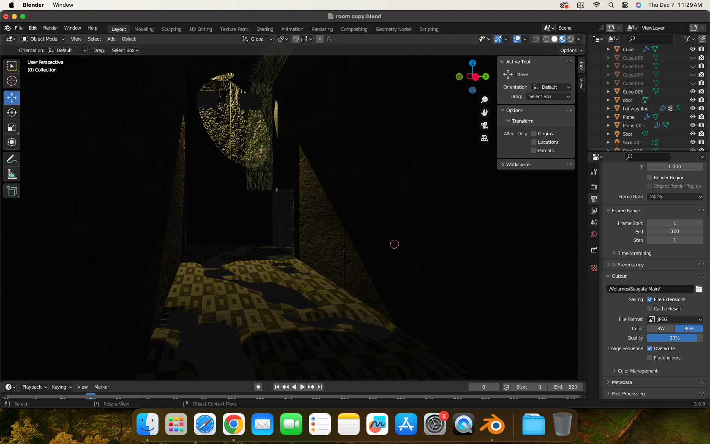The height and width of the screenshot is (444, 710).
Task: Click the pan view hand icon
Action: click(x=484, y=112)
